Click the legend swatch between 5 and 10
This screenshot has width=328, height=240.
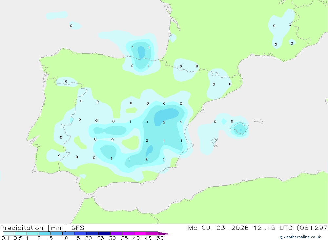pyautogui.click(x=57, y=233)
